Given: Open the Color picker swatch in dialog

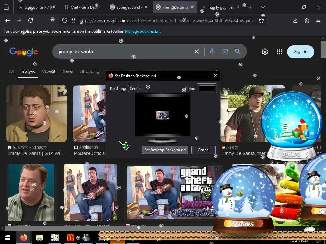Looking at the screenshot, I should click(207, 88).
